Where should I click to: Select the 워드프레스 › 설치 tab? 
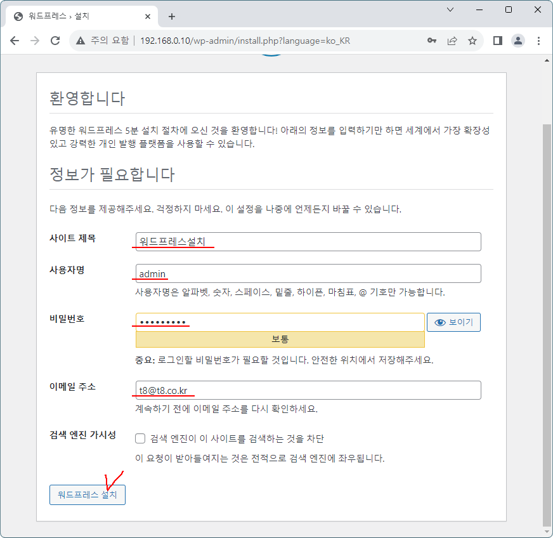(x=82, y=16)
